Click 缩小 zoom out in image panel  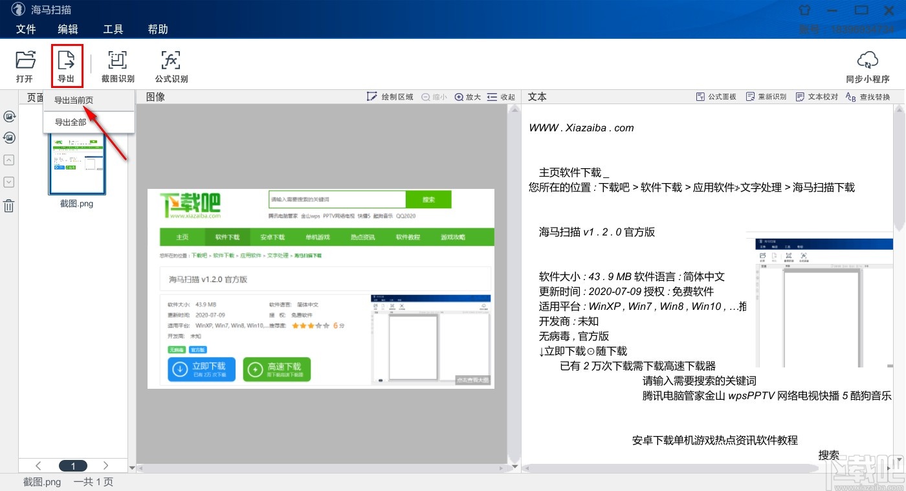[434, 97]
